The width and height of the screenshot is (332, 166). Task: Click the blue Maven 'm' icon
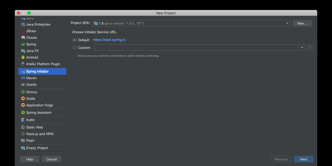coord(23,78)
